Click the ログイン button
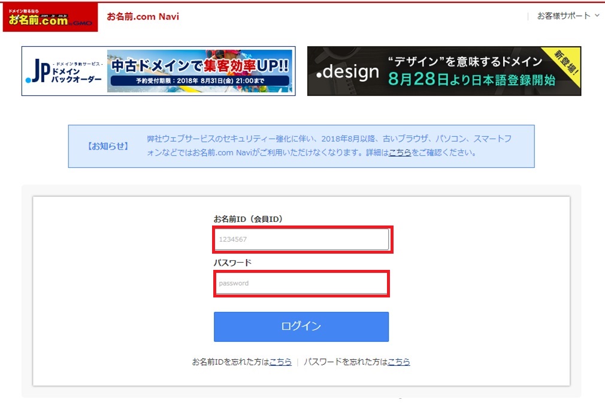The width and height of the screenshot is (605, 403). (x=301, y=327)
